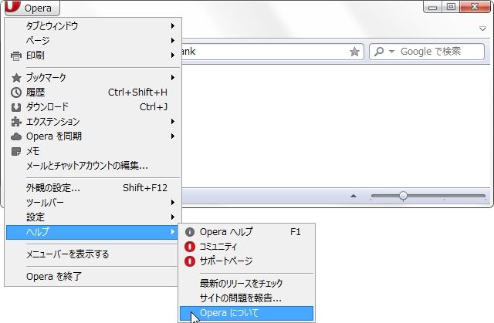Select the highlighted ヘルプ menu item
Image resolution: width=494 pixels, height=323 pixels.
[x=92, y=232]
